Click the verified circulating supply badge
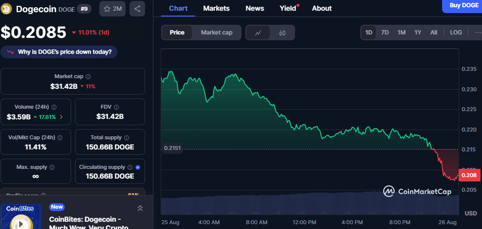Screen dimensions: 482x229 pos(138,167)
